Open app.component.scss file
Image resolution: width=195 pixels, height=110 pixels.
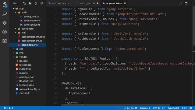click(33, 37)
